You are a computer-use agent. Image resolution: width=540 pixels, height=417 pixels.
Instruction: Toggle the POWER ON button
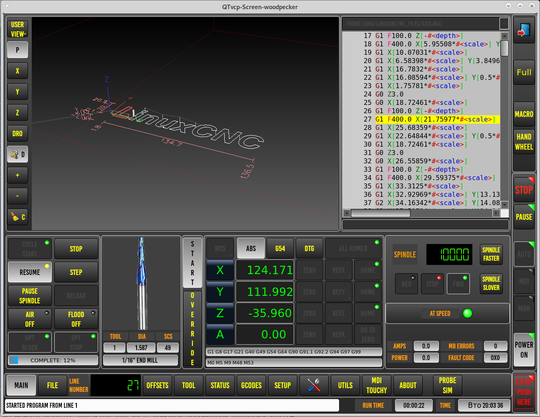coord(524,350)
